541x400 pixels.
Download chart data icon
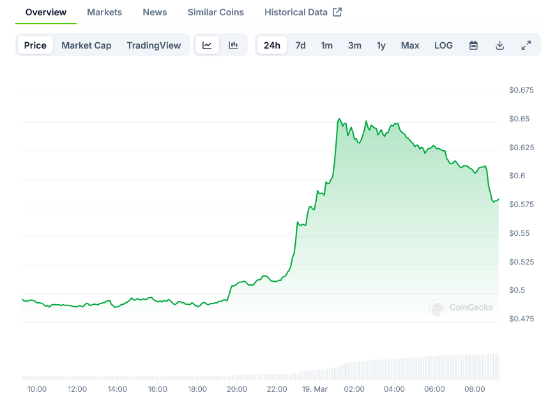coord(499,45)
